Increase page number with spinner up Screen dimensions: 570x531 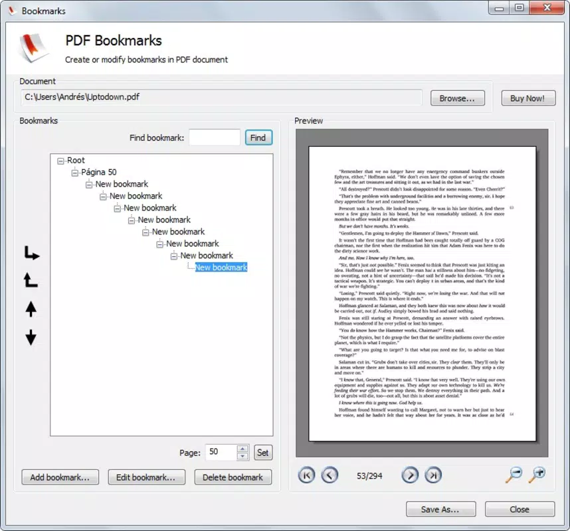[242, 449]
